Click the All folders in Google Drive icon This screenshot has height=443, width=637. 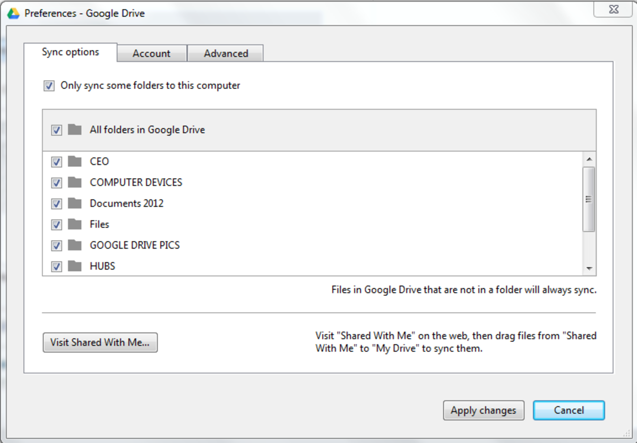tap(74, 129)
